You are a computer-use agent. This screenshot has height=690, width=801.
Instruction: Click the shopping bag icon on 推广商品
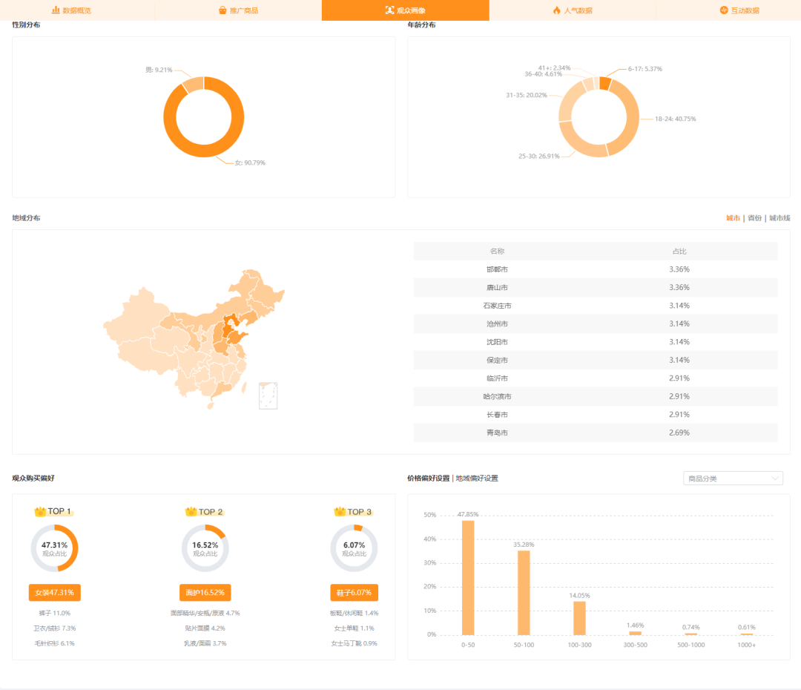tap(222, 10)
